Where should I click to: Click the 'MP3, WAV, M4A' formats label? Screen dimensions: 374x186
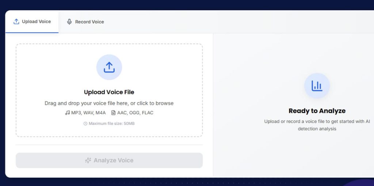point(88,113)
